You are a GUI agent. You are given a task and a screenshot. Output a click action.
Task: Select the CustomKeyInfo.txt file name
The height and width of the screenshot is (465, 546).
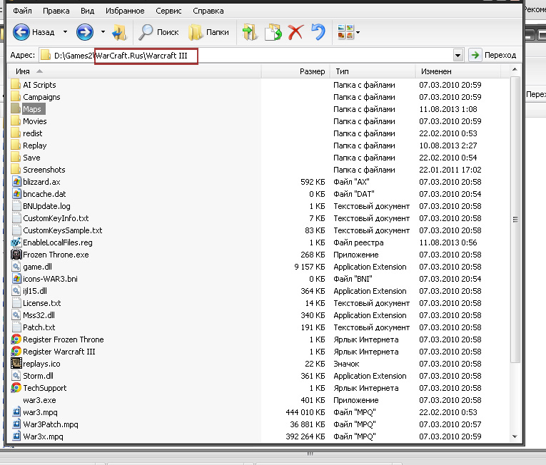coord(56,218)
